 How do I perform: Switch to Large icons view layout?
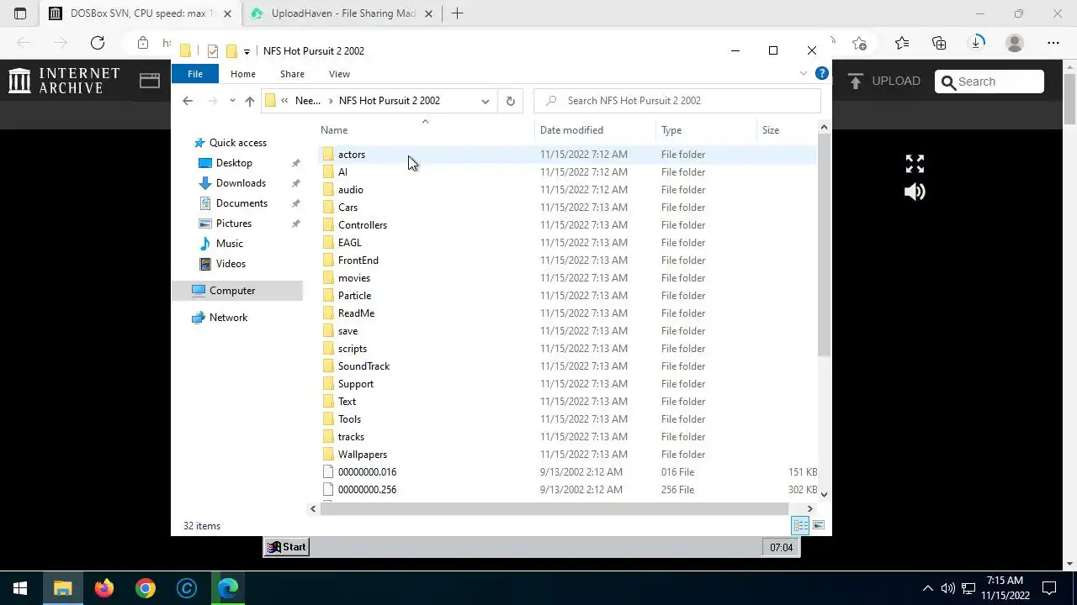[x=818, y=526]
